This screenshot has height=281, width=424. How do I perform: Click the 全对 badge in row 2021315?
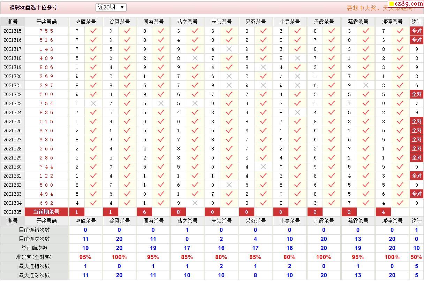coord(417,31)
